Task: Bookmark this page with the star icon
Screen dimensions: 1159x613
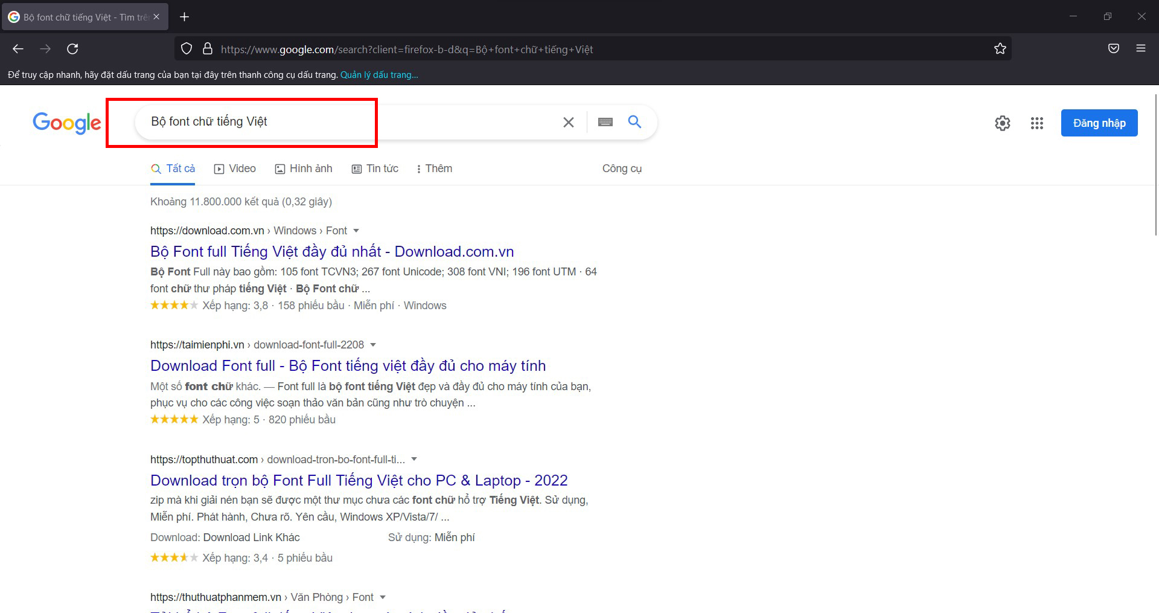Action: [1000, 49]
